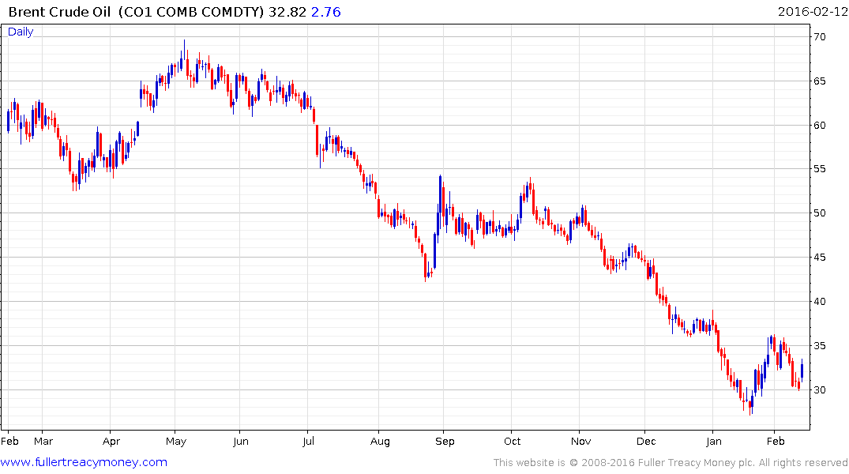Viewport: 849px width, 474px height.
Task: Click the Dec label on time axis
Action: click(x=646, y=441)
